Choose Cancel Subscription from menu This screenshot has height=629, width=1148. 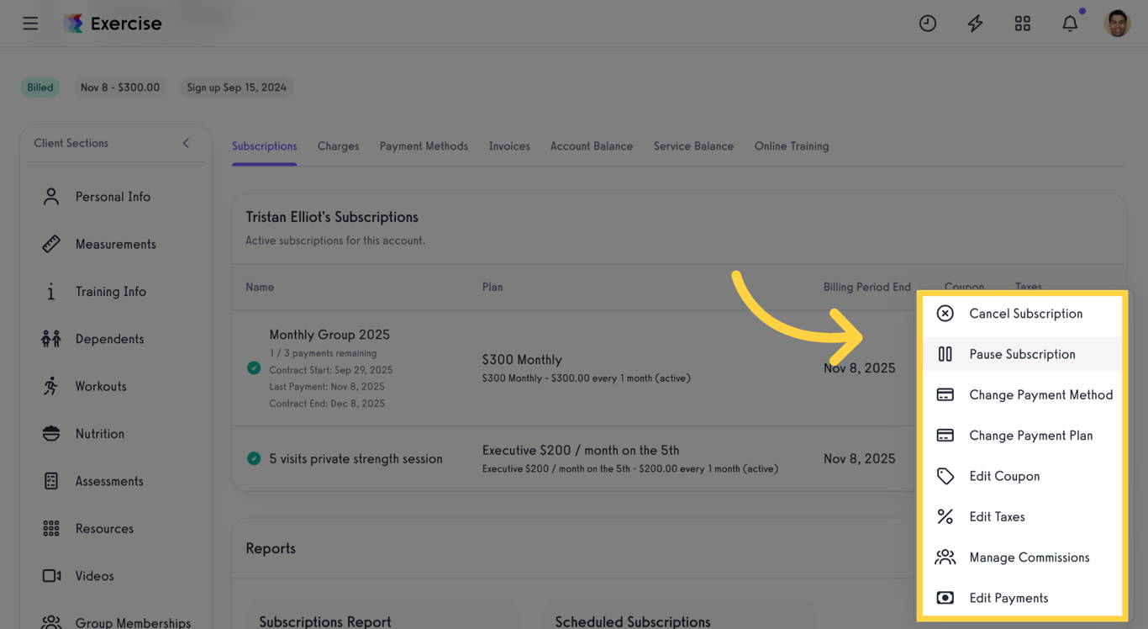1022,314
